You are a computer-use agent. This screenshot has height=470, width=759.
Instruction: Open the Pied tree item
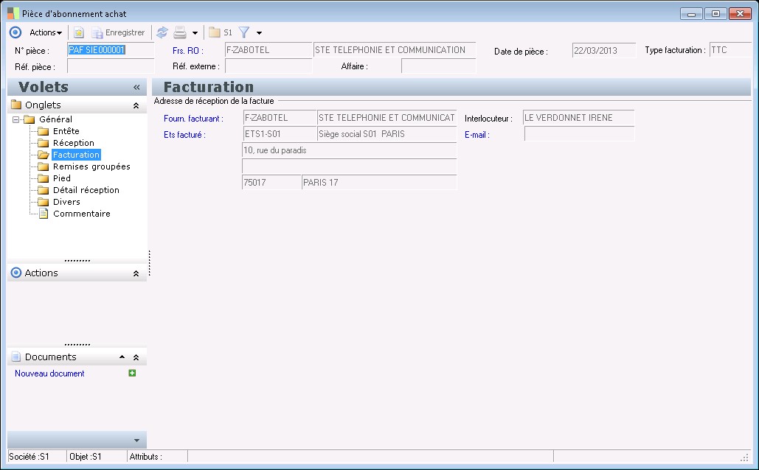(62, 178)
